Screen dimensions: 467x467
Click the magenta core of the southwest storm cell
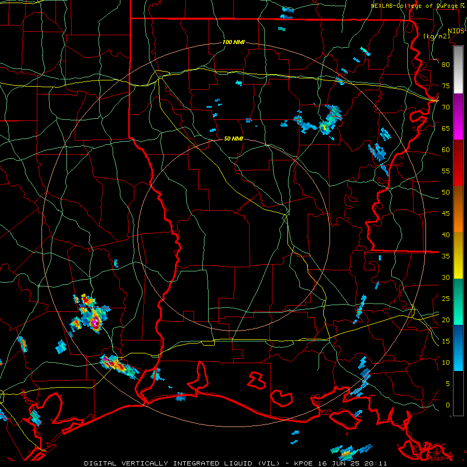(x=95, y=323)
